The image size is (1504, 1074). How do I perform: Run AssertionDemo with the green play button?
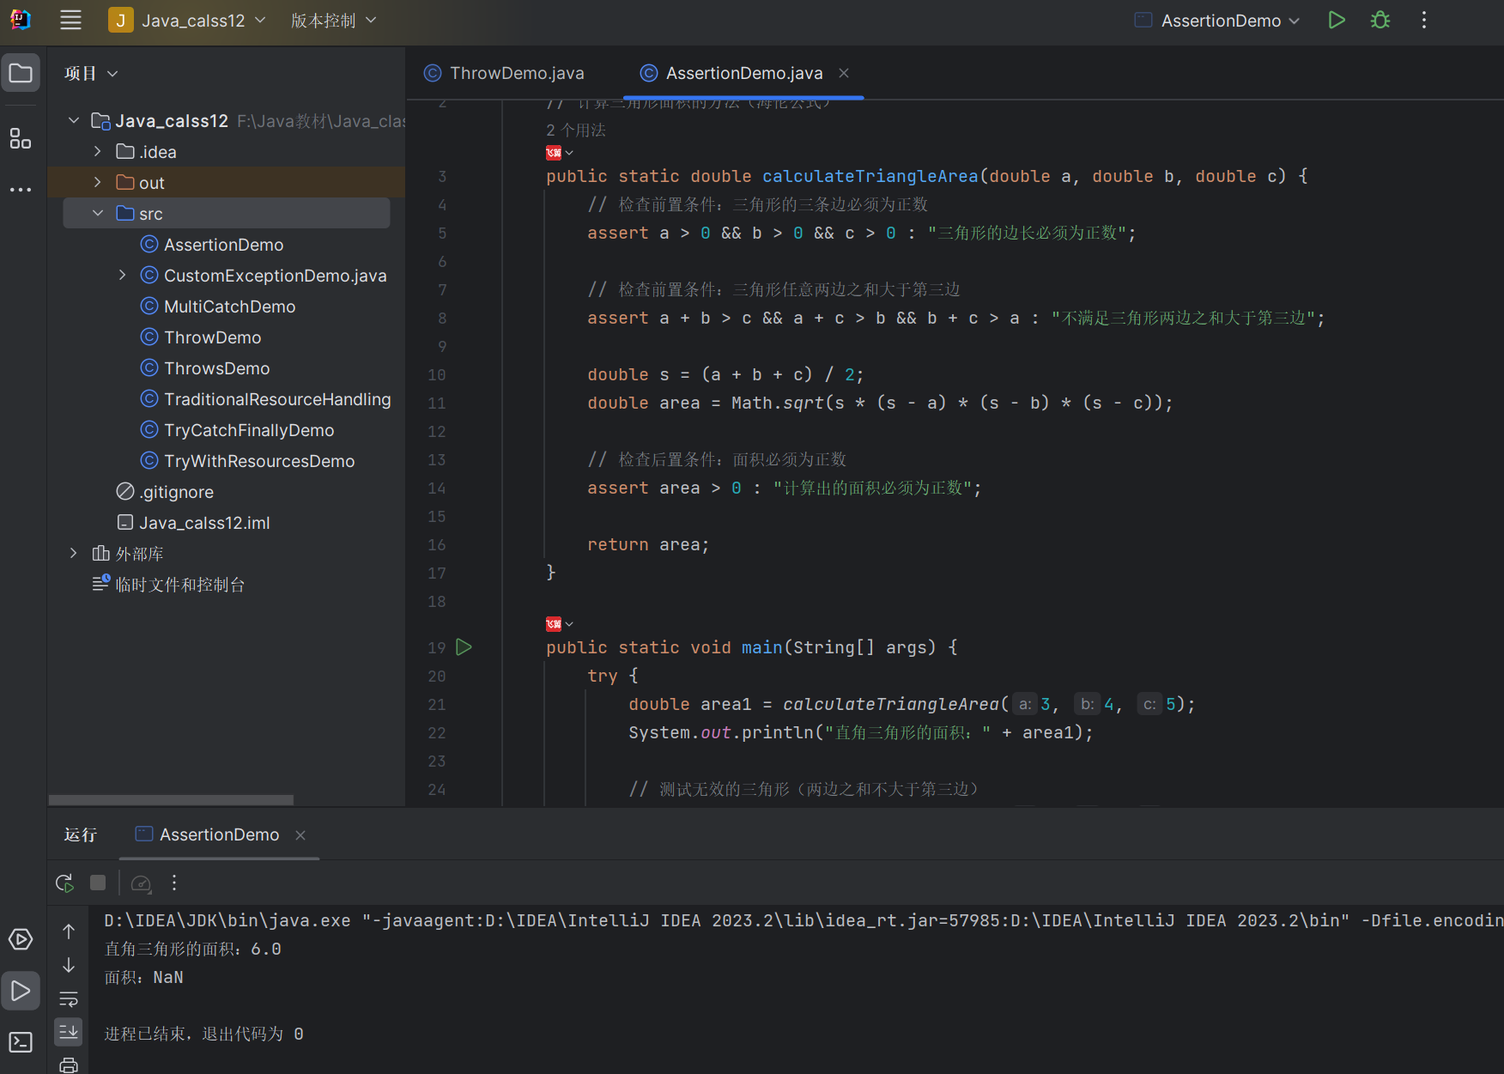click(1336, 21)
